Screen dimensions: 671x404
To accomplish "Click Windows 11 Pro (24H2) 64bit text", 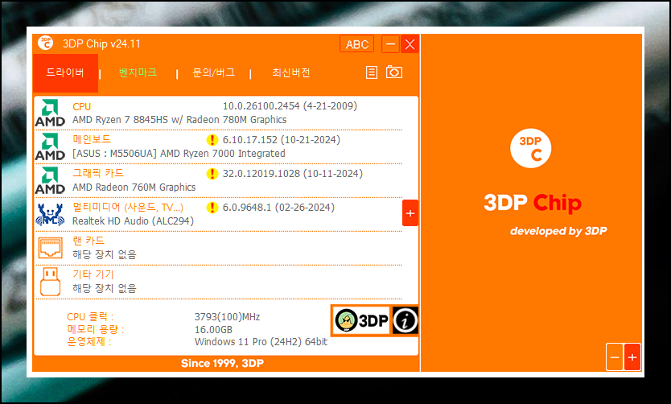I will click(261, 342).
